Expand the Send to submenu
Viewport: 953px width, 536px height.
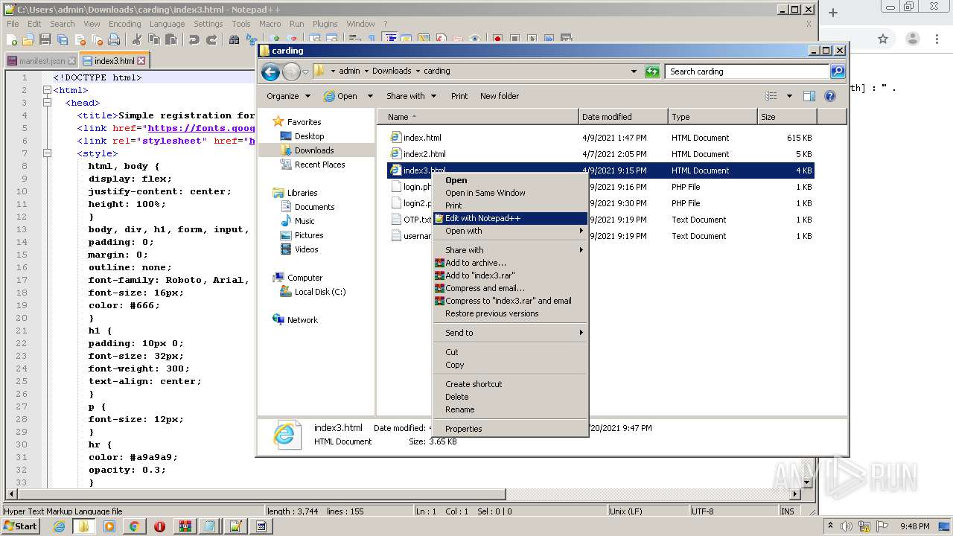(511, 333)
